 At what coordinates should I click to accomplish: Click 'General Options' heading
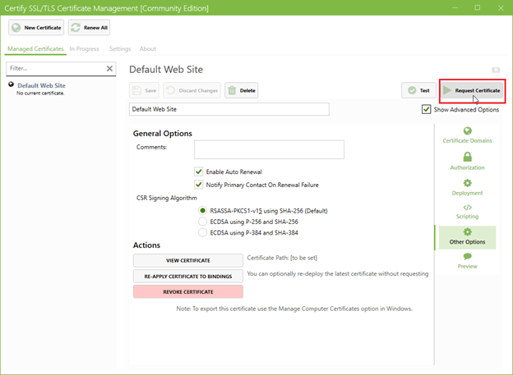click(162, 133)
